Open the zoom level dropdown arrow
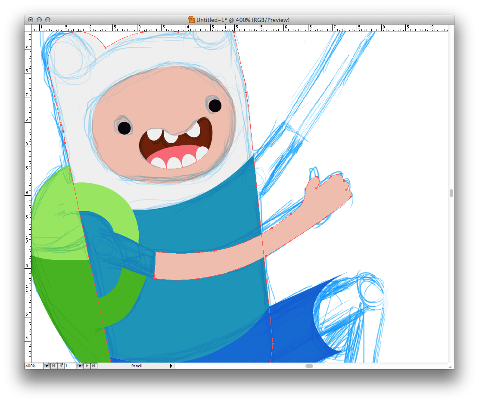The image size is (479, 403). [47, 366]
